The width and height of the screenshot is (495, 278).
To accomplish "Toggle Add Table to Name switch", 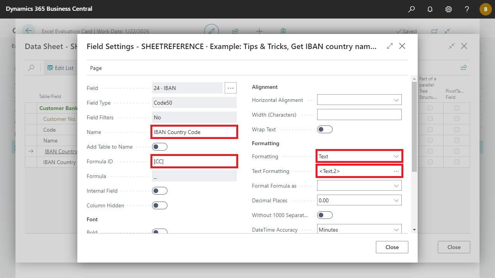I will click(x=160, y=147).
